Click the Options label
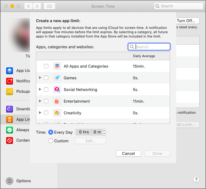The width and height of the screenshot is (206, 189). 24,181
